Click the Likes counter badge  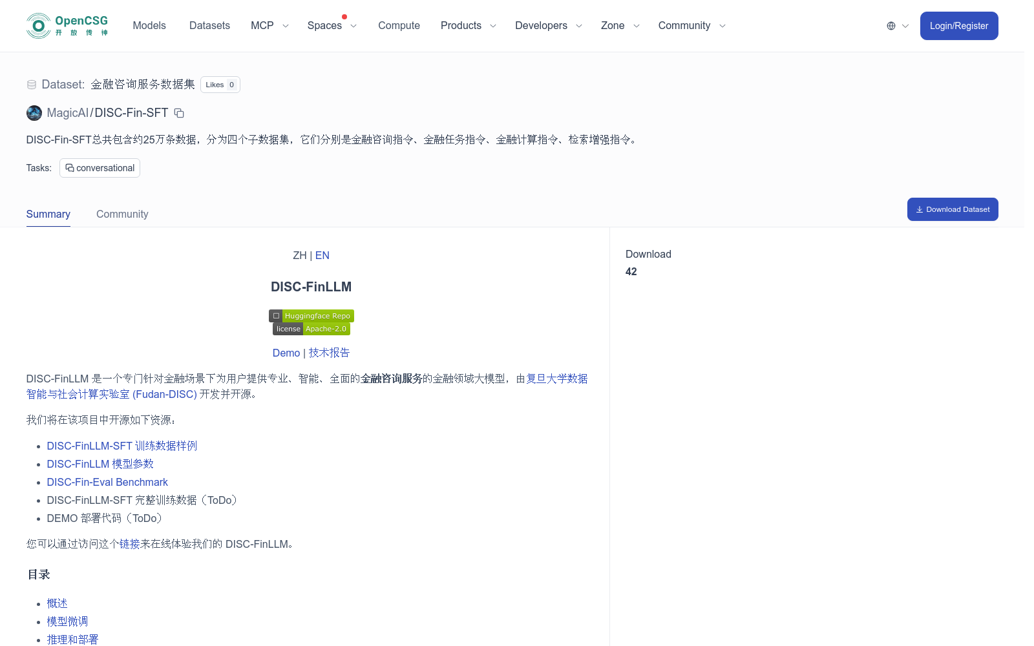click(220, 85)
